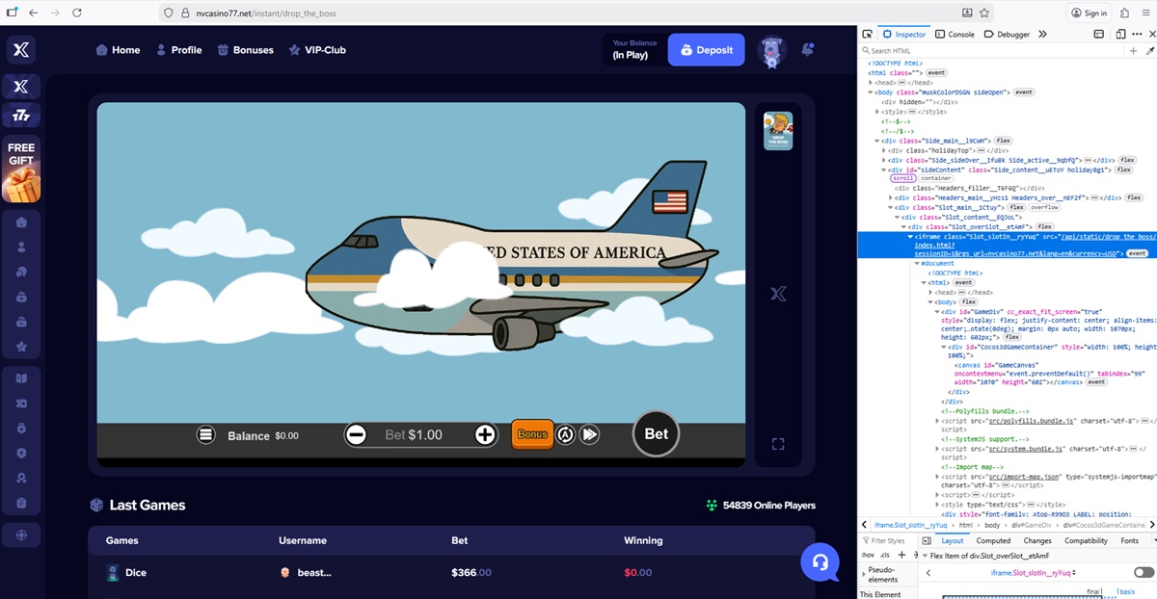Screen dimensions: 1157x599
Task: Click the notifications bell icon
Action: click(x=808, y=49)
